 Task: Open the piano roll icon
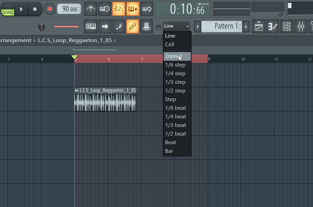pyautogui.click(x=273, y=26)
